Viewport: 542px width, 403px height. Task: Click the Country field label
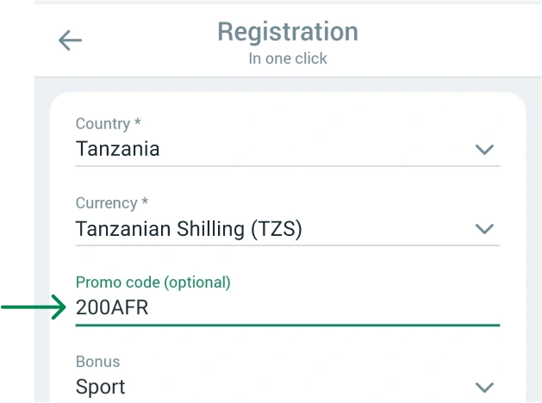click(103, 124)
